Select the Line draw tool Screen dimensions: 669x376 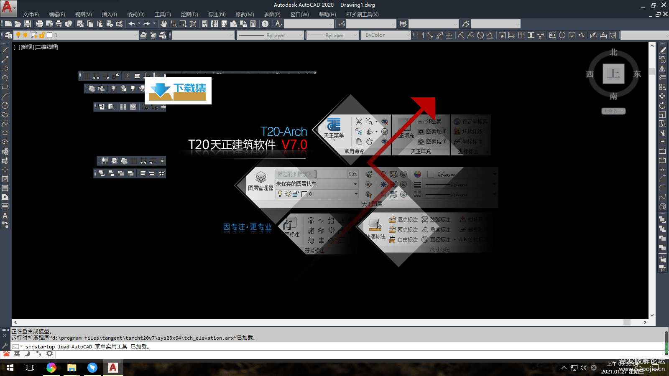[x=5, y=50]
